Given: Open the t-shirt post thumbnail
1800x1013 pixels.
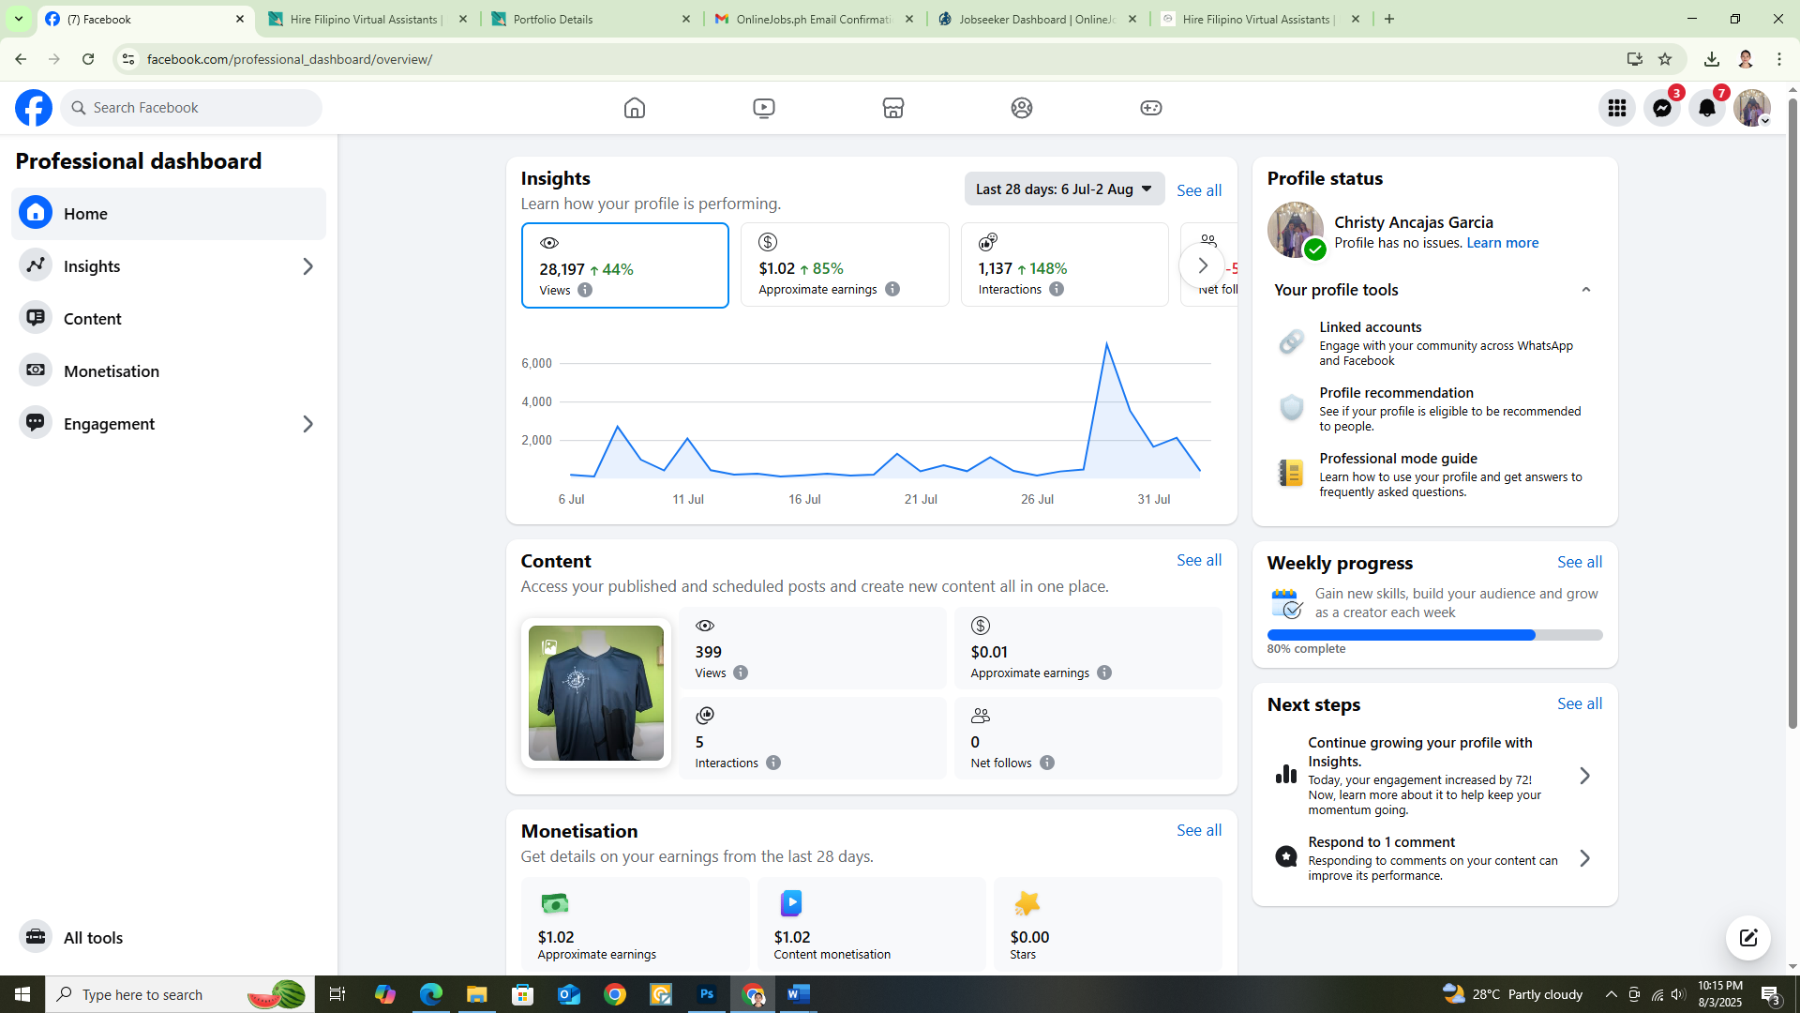Looking at the screenshot, I should pyautogui.click(x=595, y=692).
